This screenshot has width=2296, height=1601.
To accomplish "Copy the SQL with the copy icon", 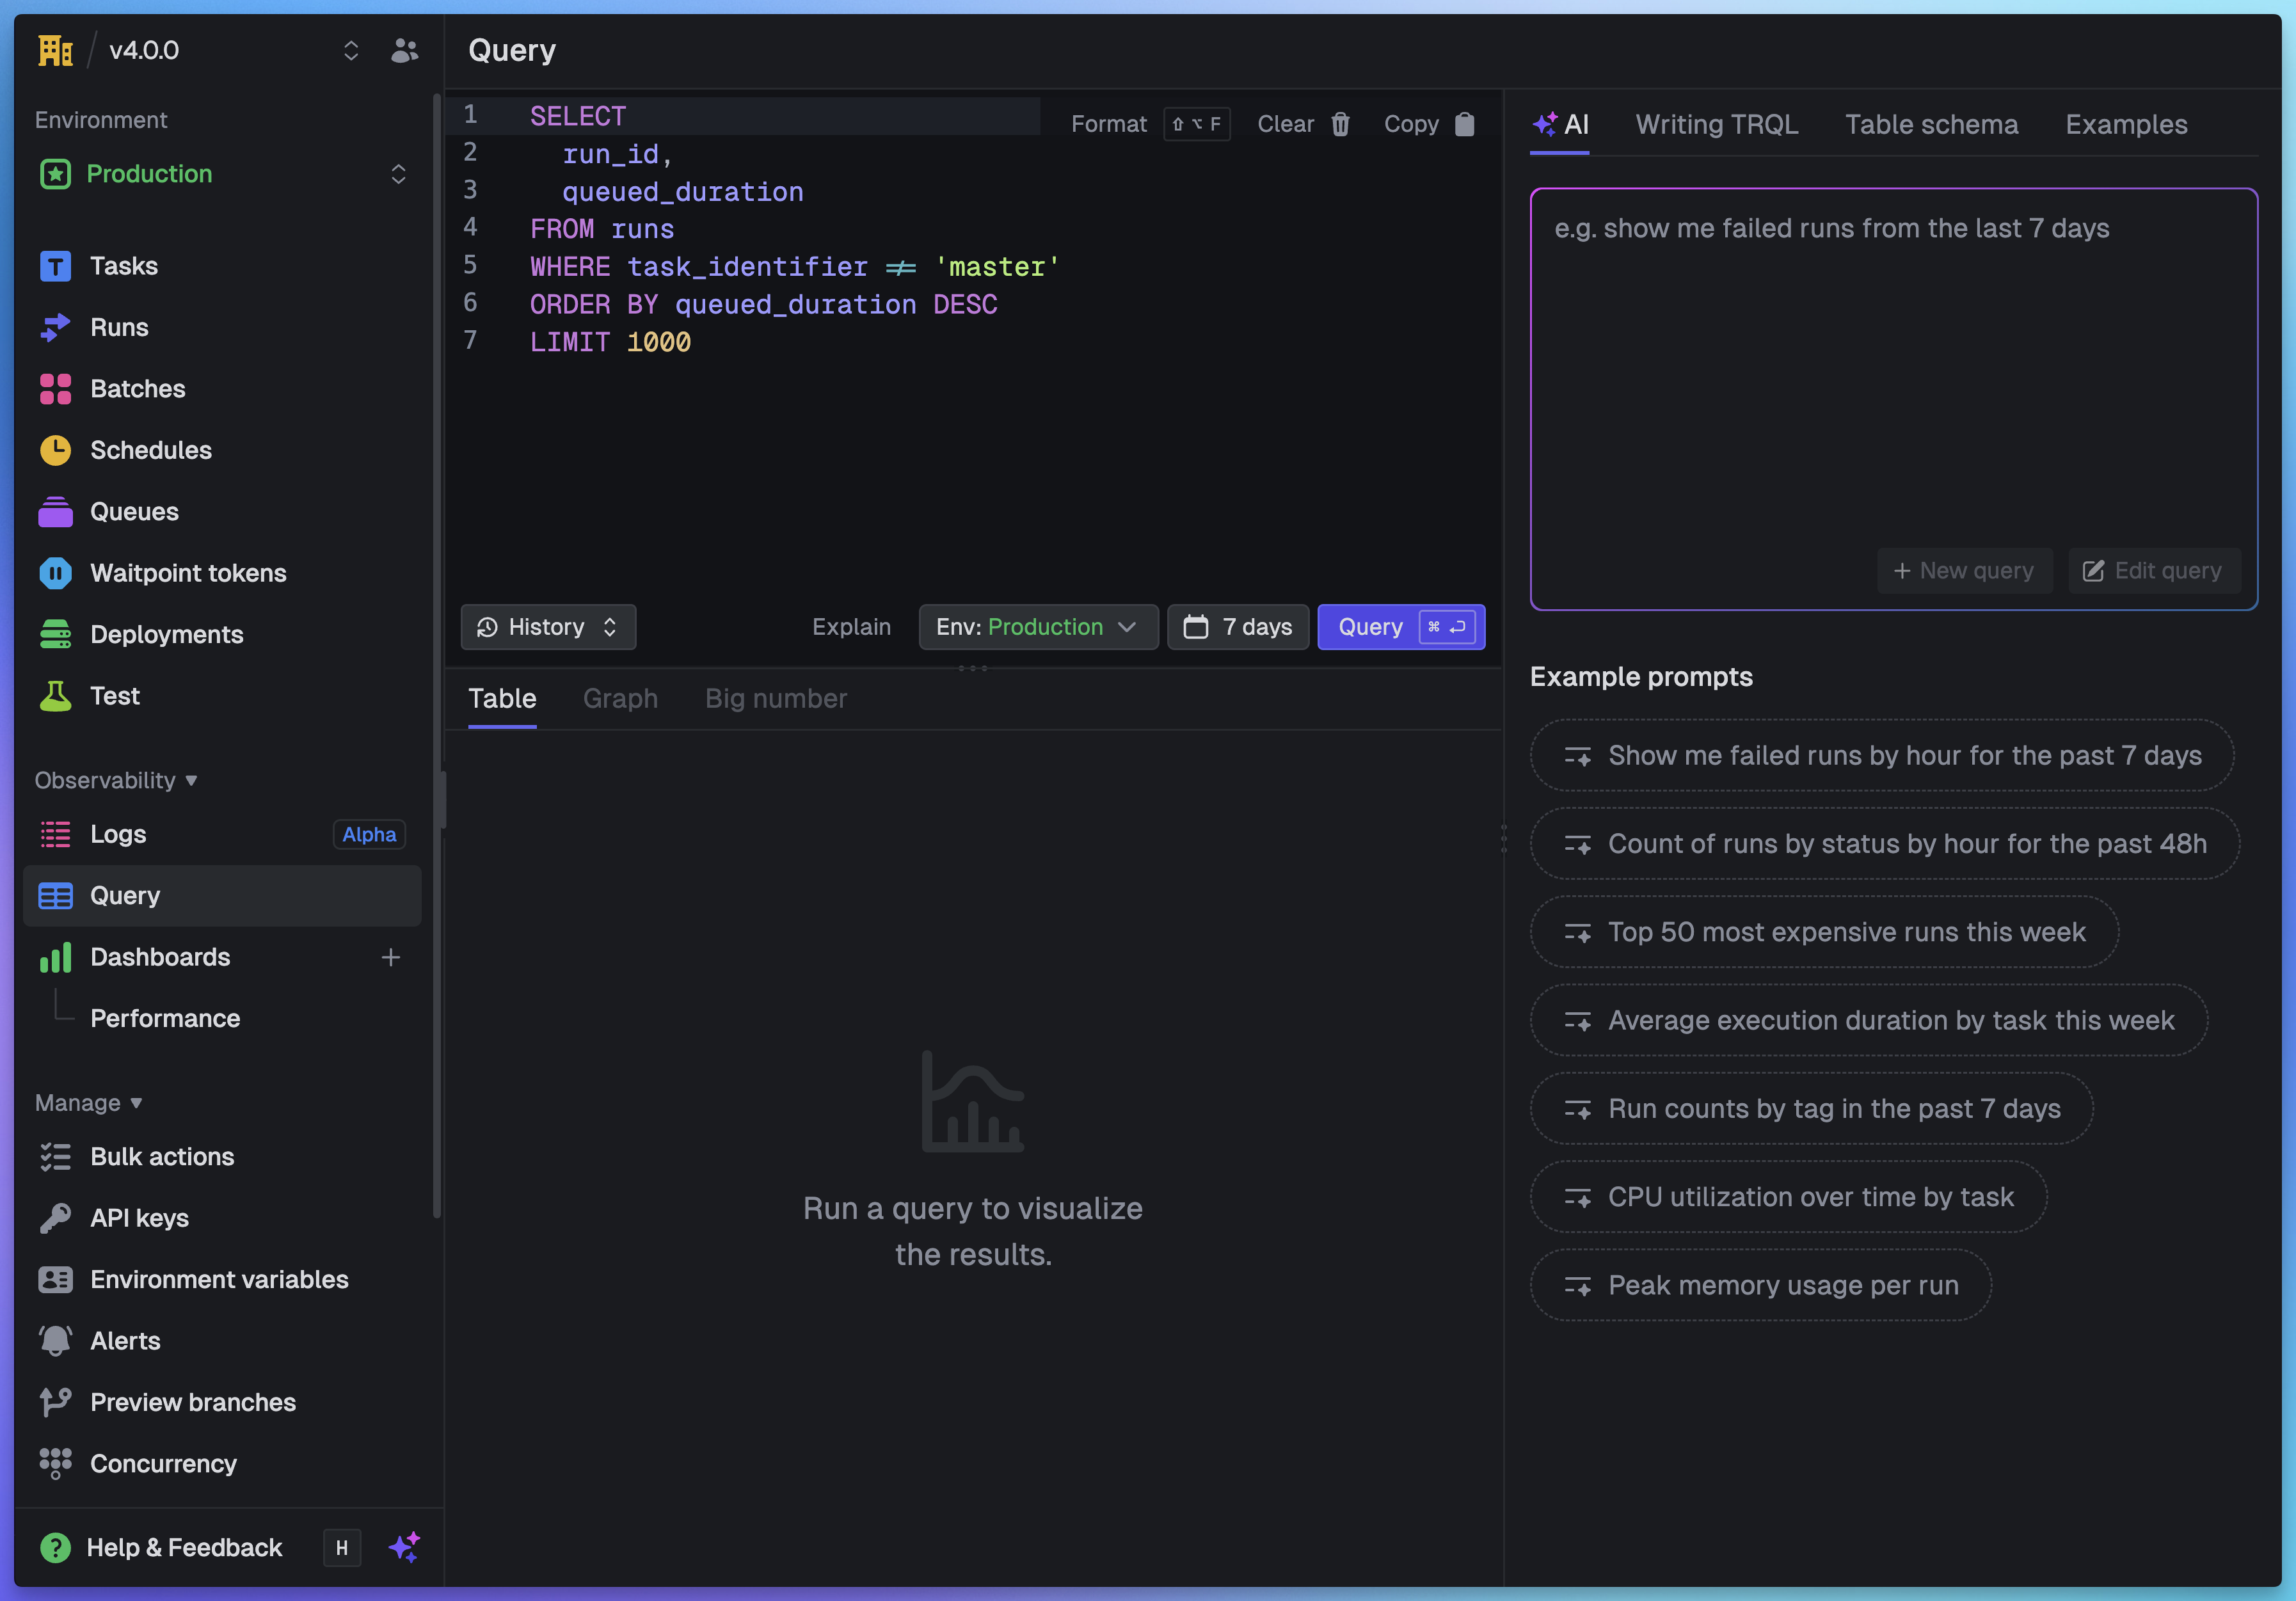I will [x=1465, y=123].
